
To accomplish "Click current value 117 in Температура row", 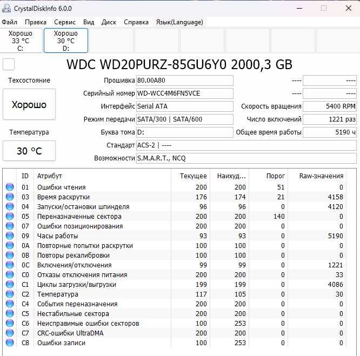I will (201, 294).
